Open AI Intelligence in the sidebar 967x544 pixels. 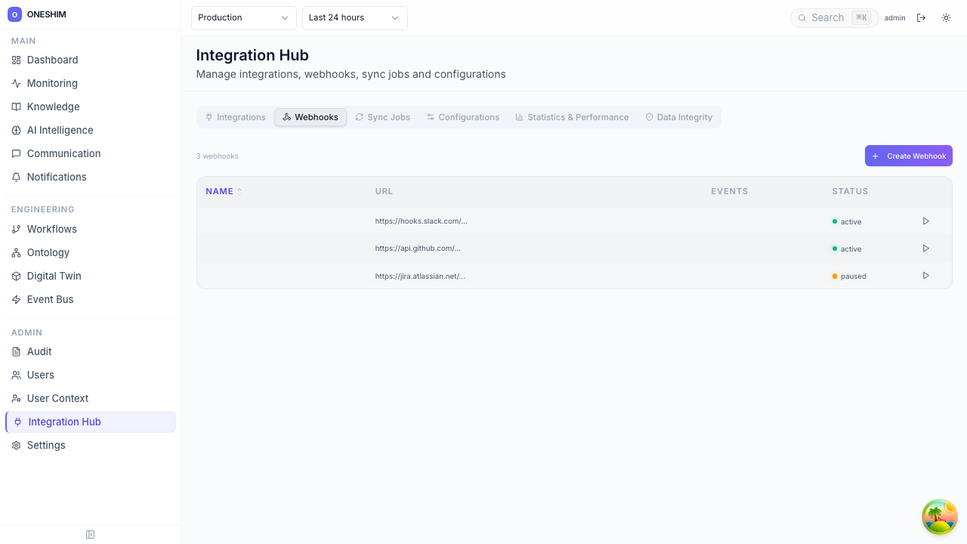pos(60,130)
